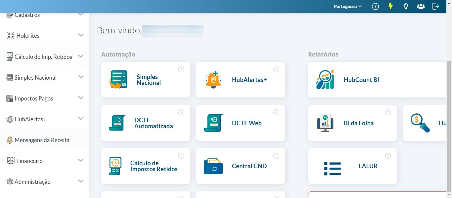The width and height of the screenshot is (452, 198).
Task: Open help tooltip on Simples Nacional card
Action: click(x=181, y=69)
